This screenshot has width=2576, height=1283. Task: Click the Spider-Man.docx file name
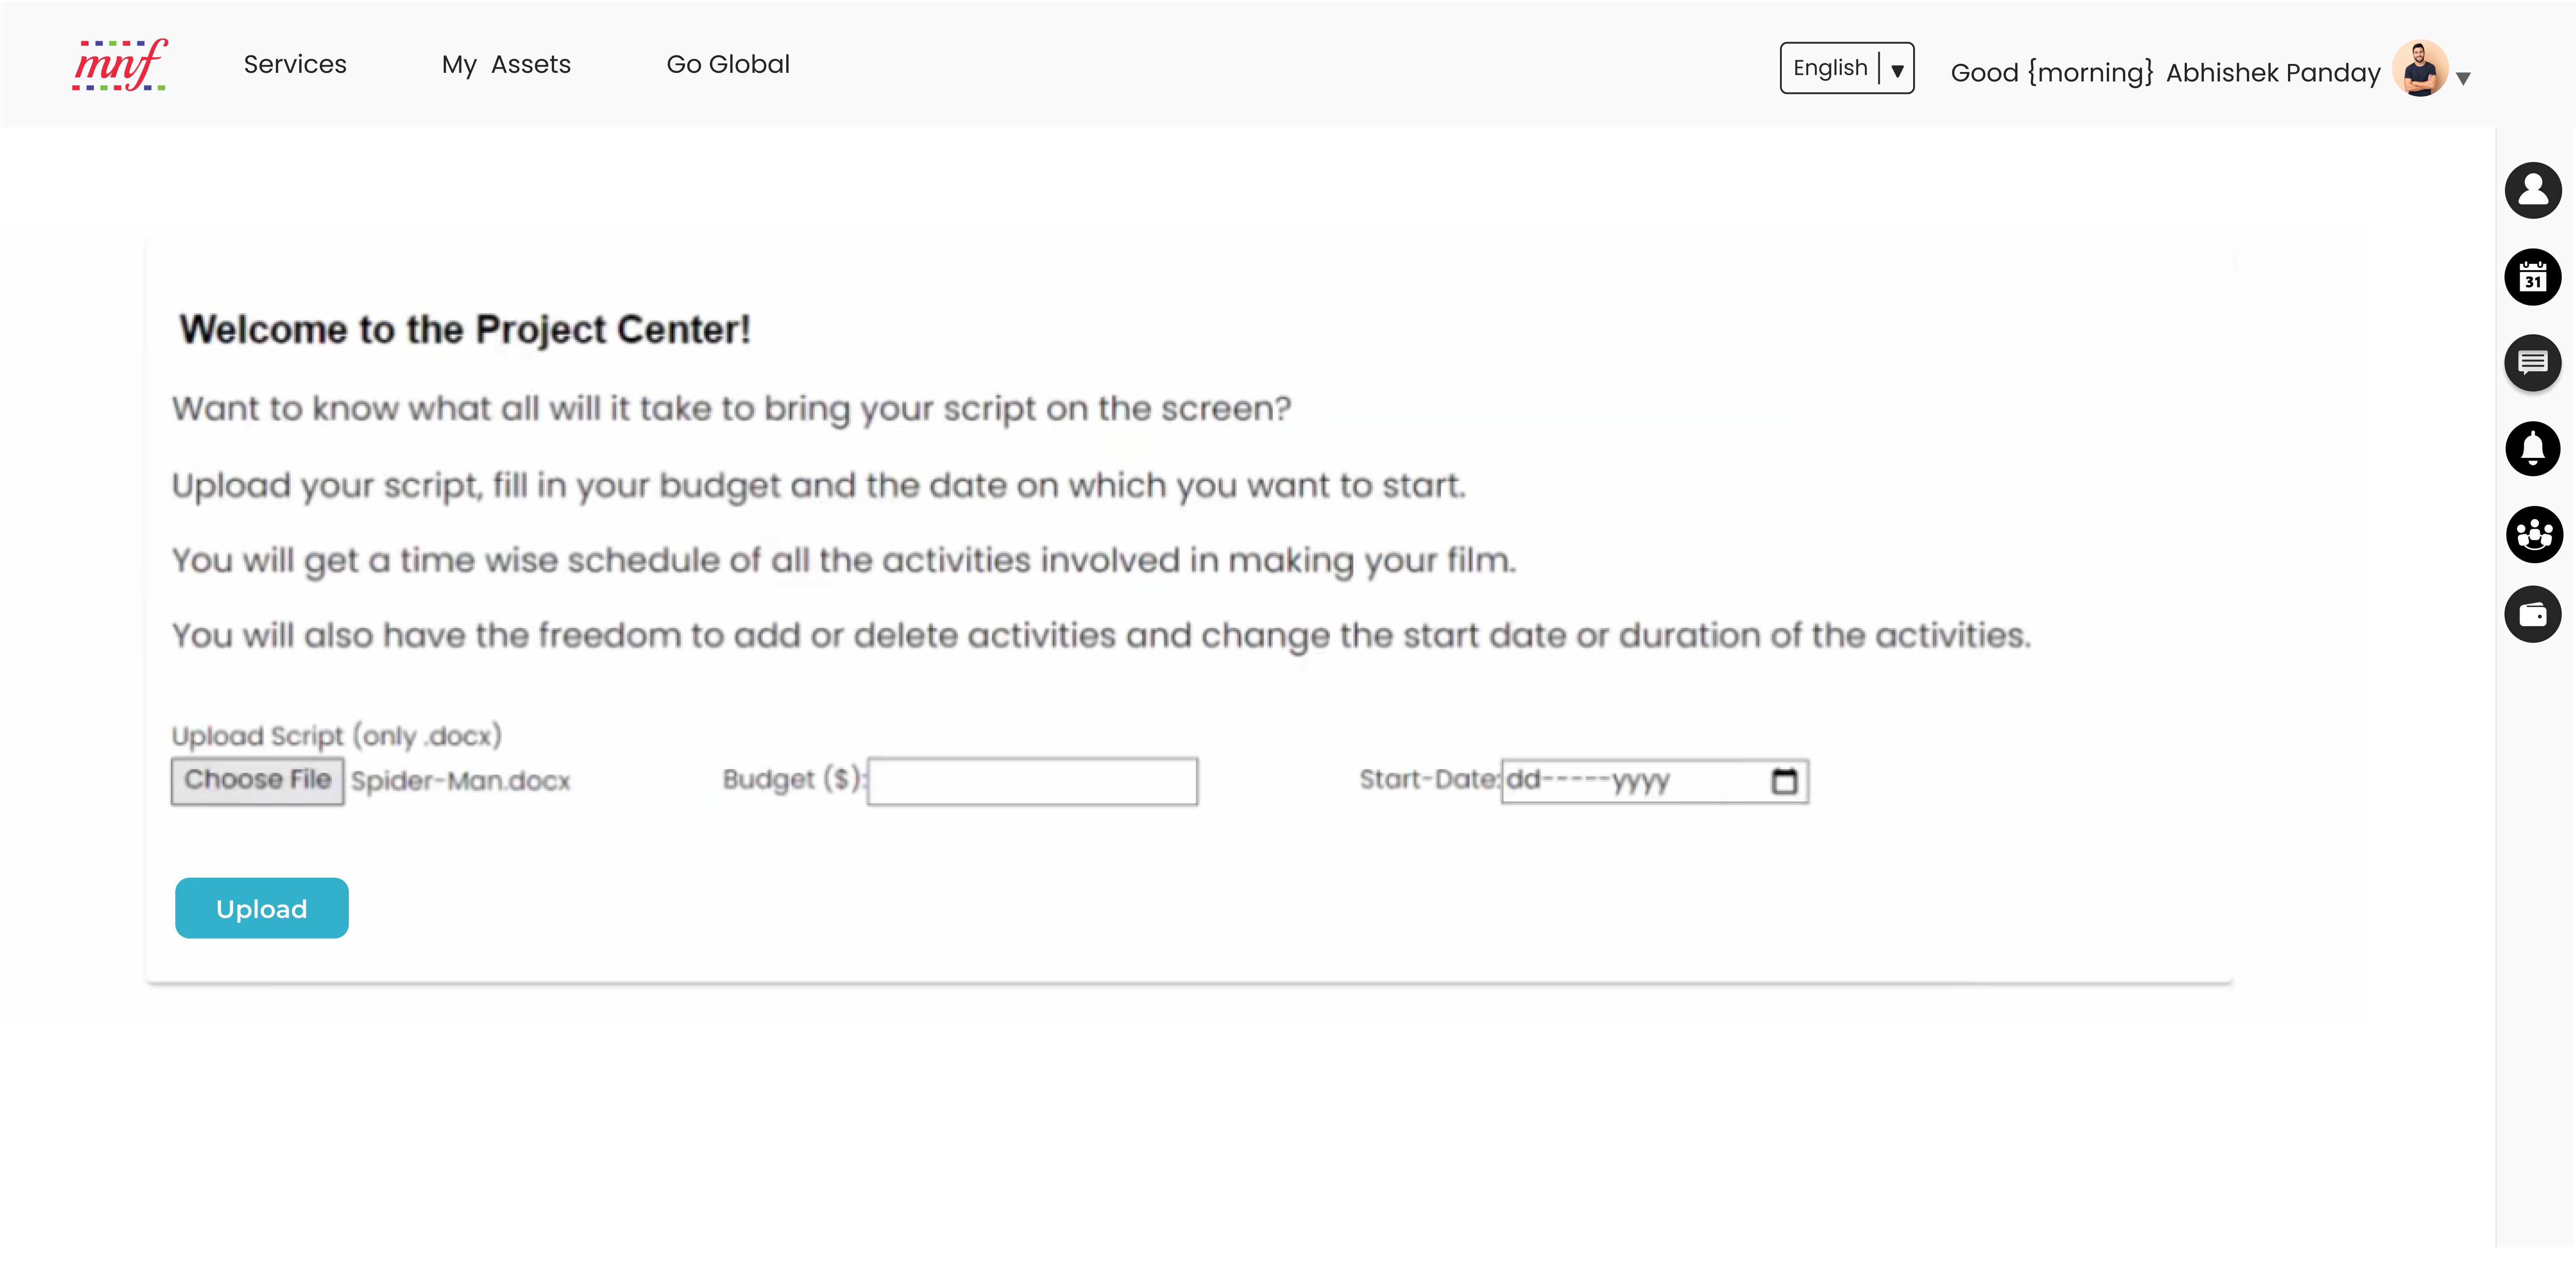coord(460,781)
